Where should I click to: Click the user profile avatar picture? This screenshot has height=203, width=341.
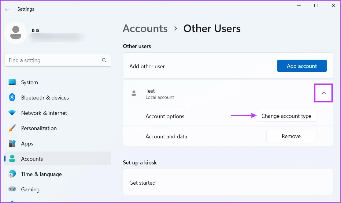16,33
